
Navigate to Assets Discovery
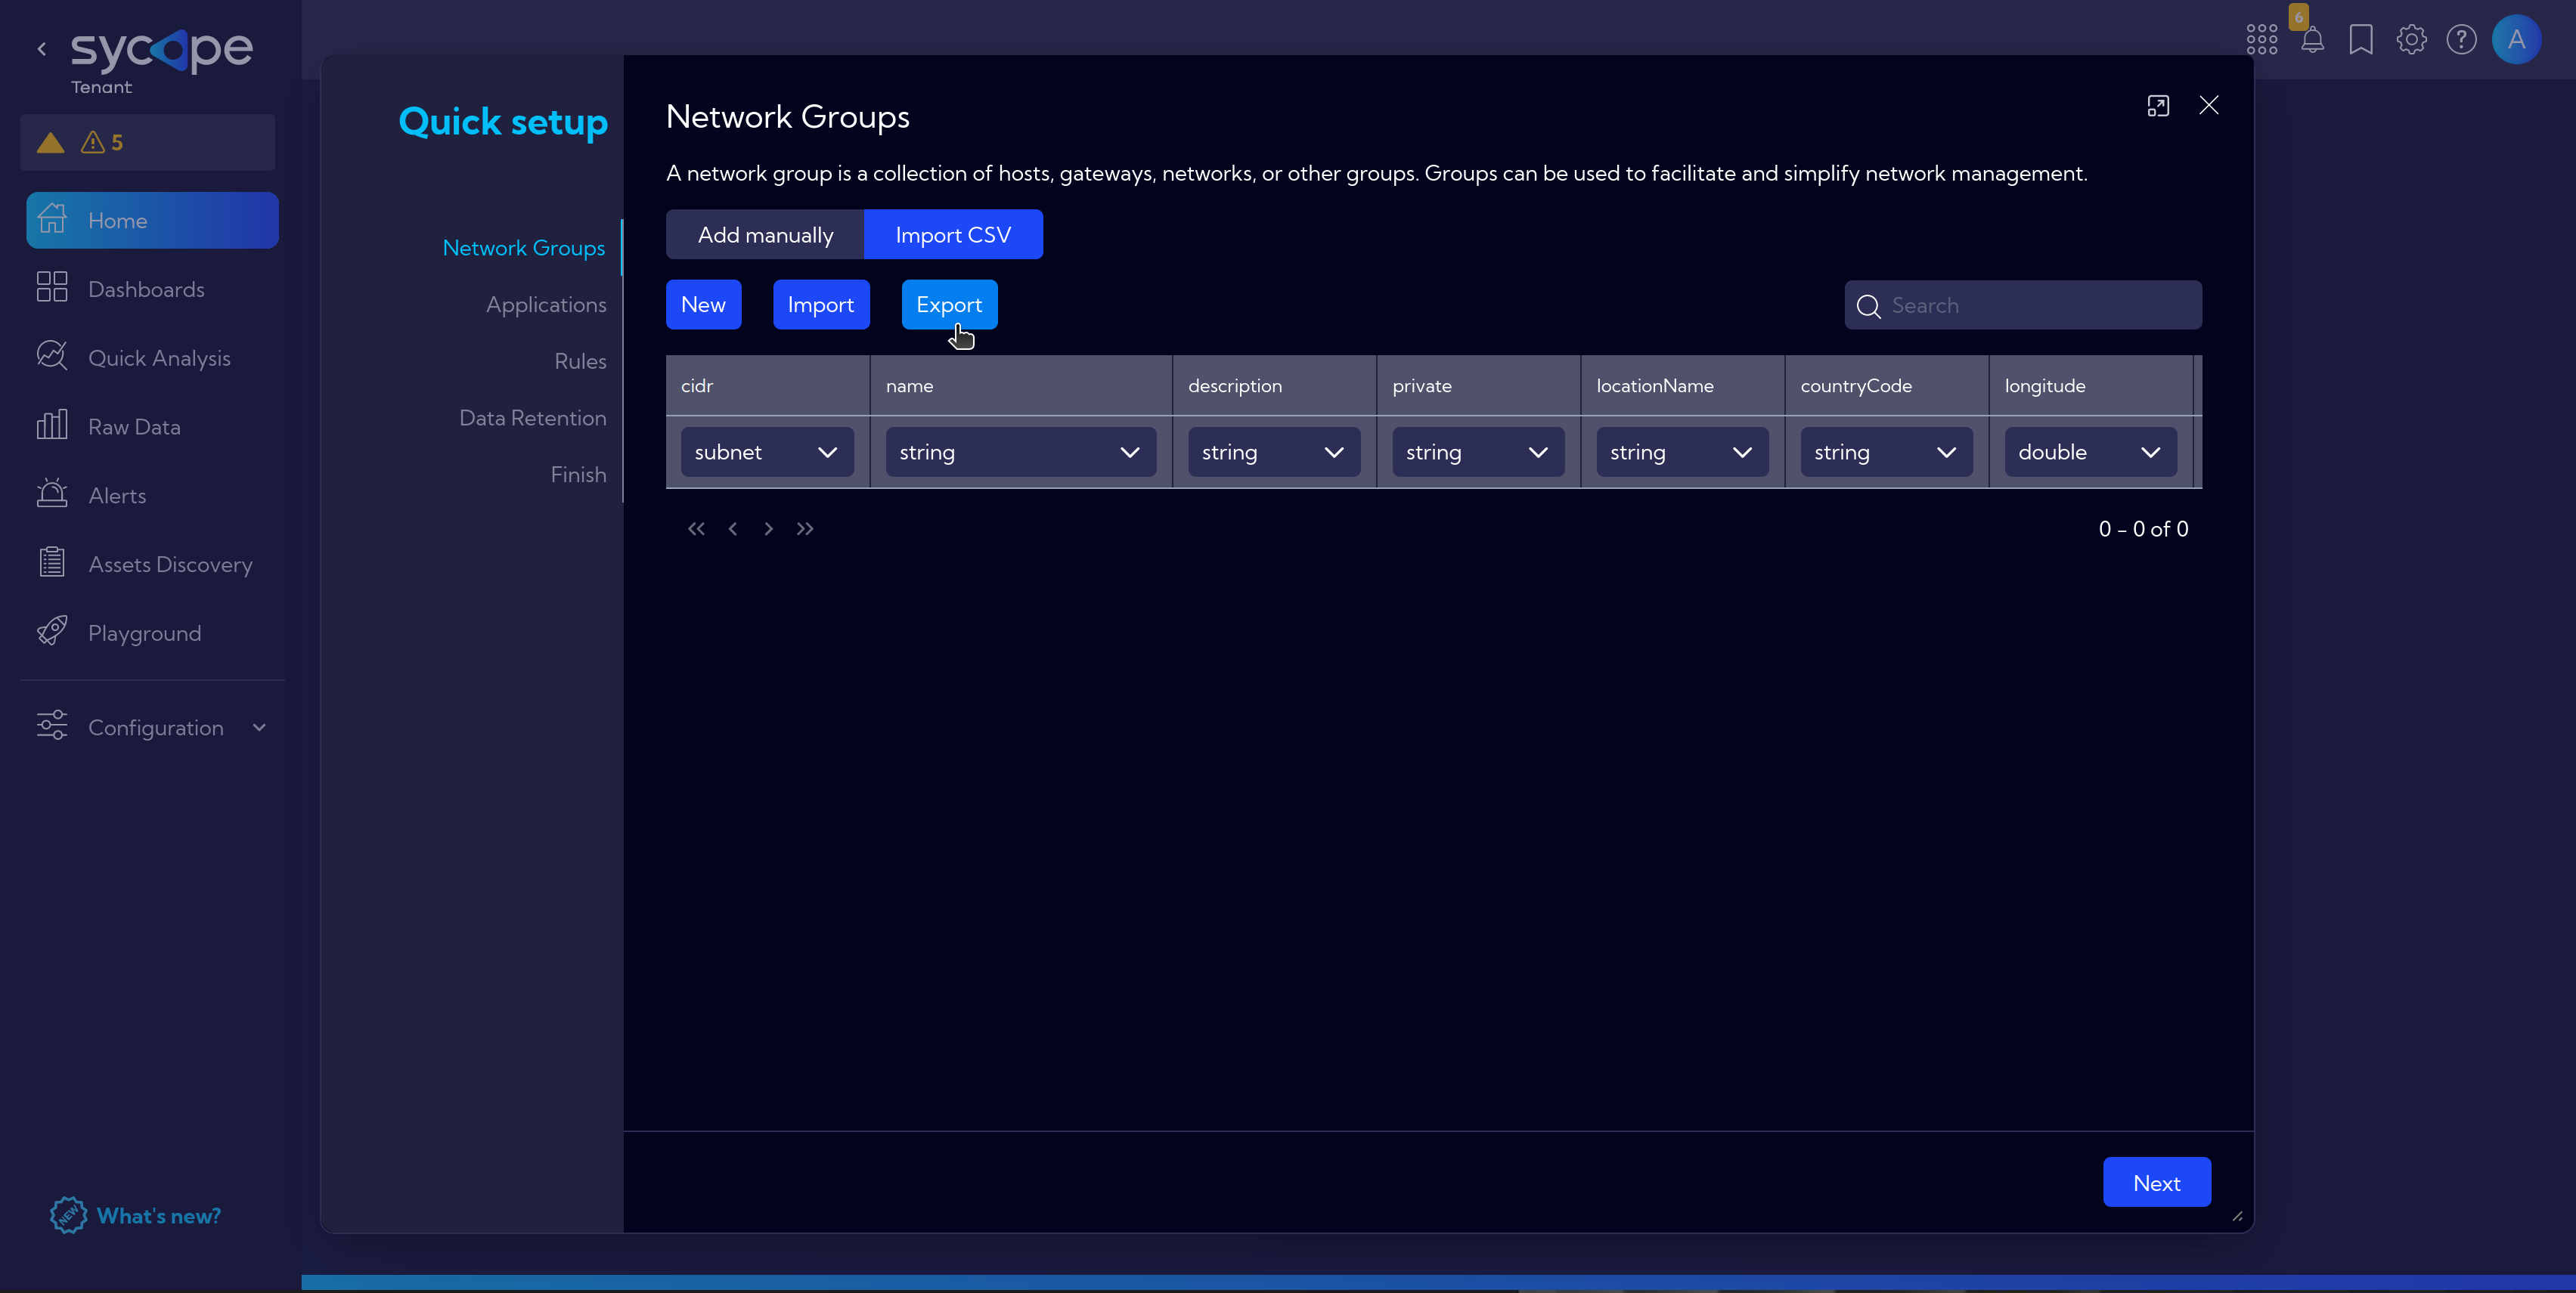[x=170, y=562]
